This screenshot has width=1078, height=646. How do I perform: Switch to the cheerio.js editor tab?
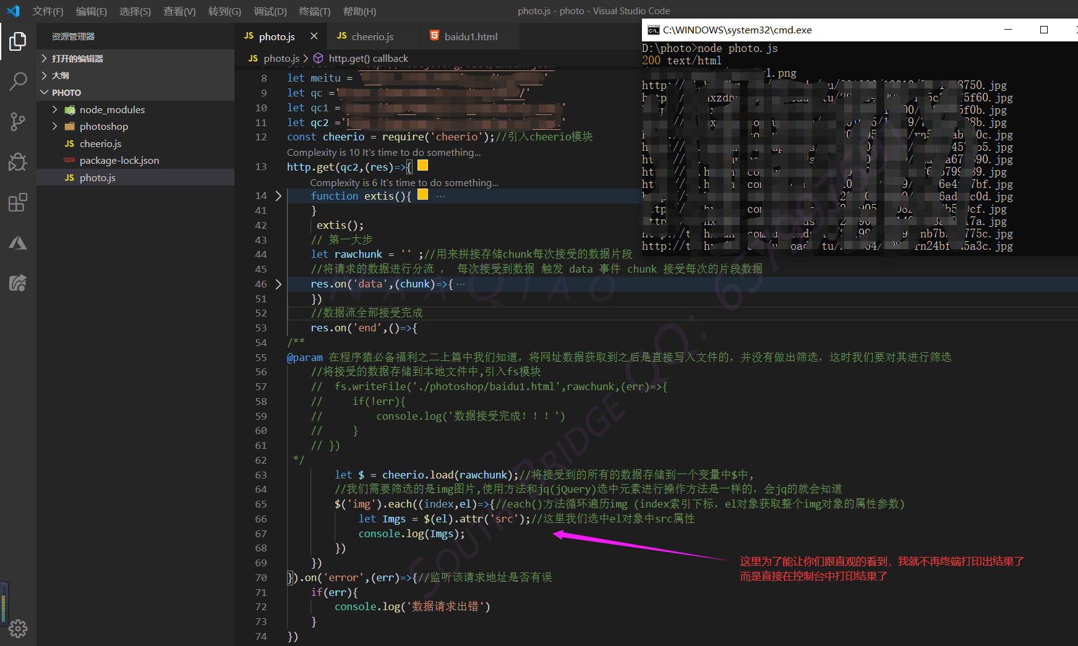click(372, 36)
